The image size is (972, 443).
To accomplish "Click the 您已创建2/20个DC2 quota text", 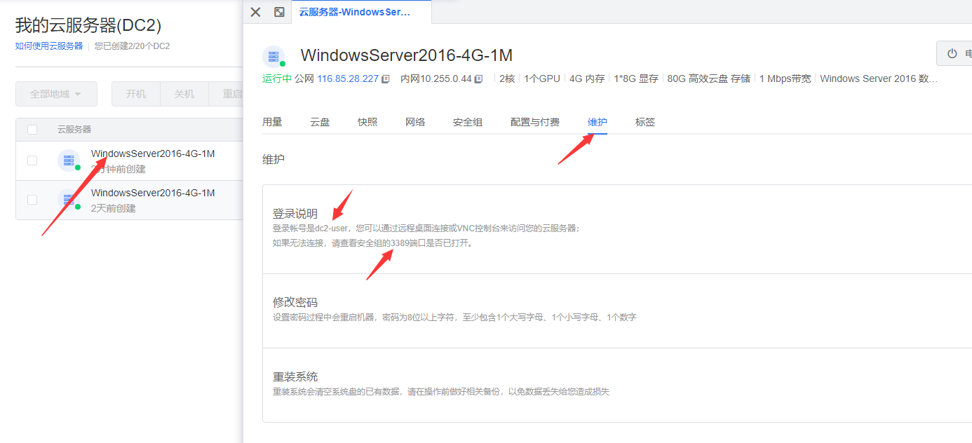I will (x=132, y=46).
